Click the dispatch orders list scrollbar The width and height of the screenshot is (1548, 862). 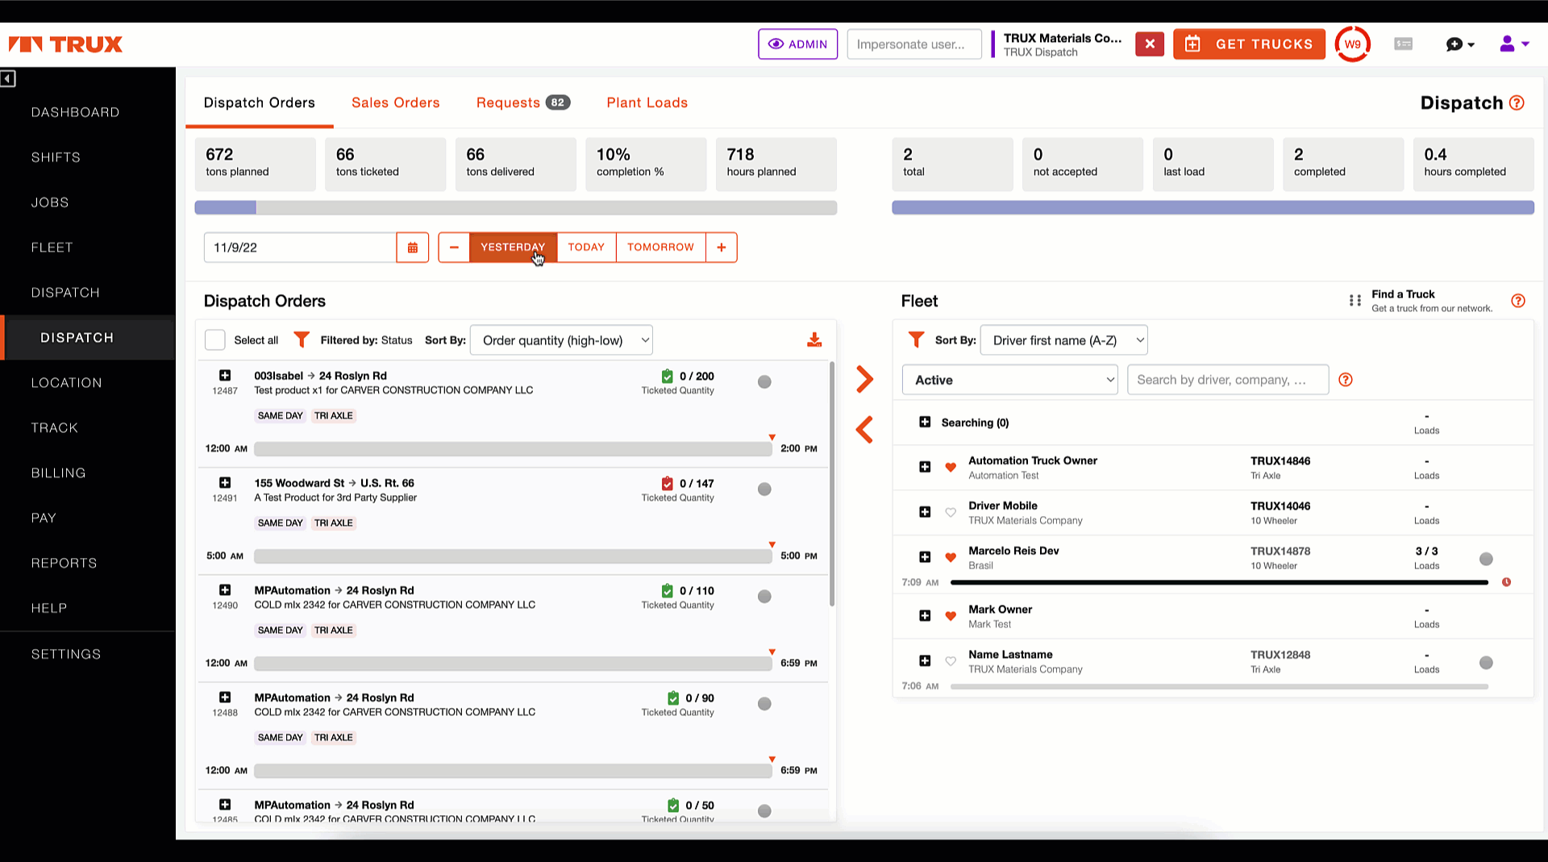pyautogui.click(x=832, y=484)
